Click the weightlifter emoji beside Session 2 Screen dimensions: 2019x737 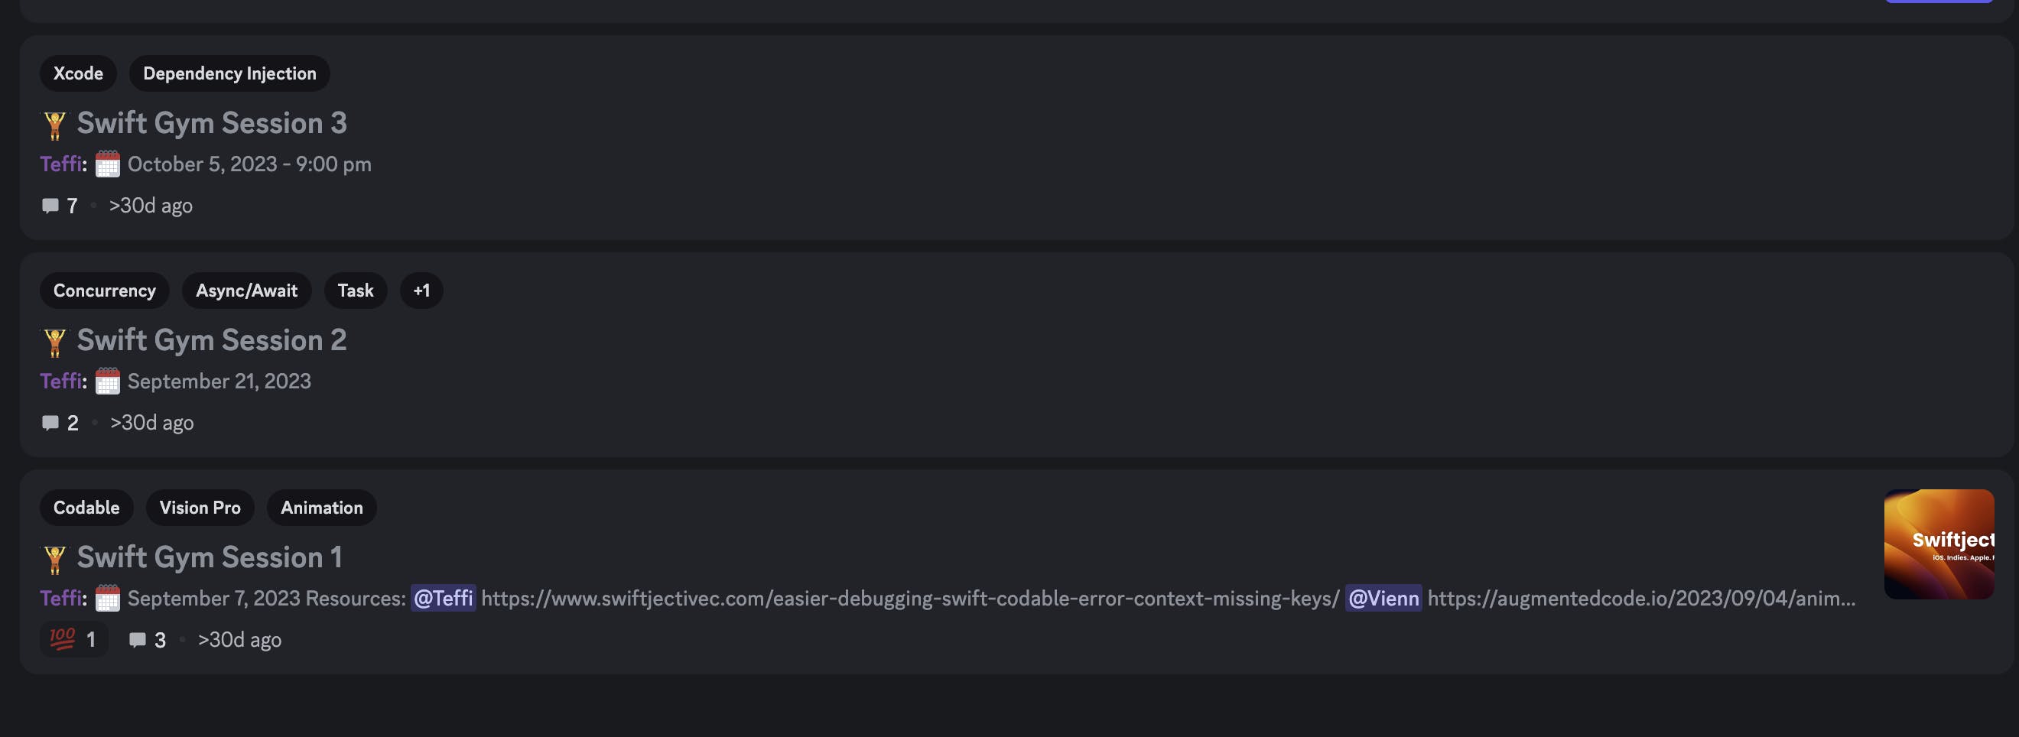click(x=55, y=342)
